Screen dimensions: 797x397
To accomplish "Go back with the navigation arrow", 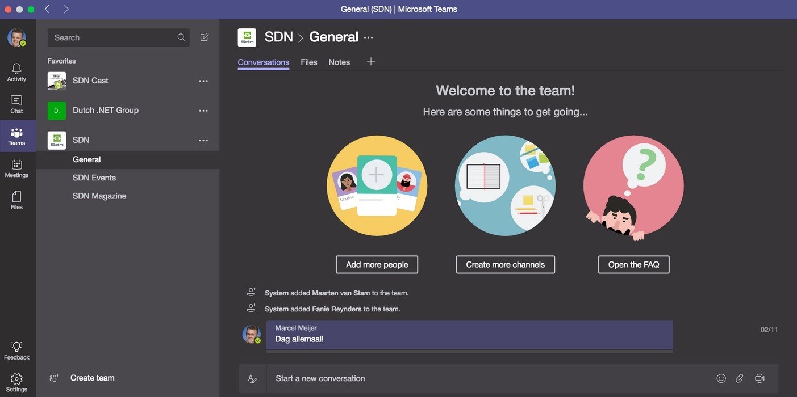I will point(47,9).
